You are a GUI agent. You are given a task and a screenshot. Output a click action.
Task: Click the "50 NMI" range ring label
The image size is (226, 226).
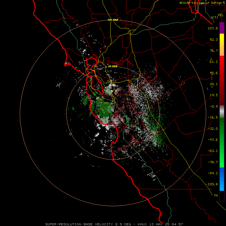113,66
